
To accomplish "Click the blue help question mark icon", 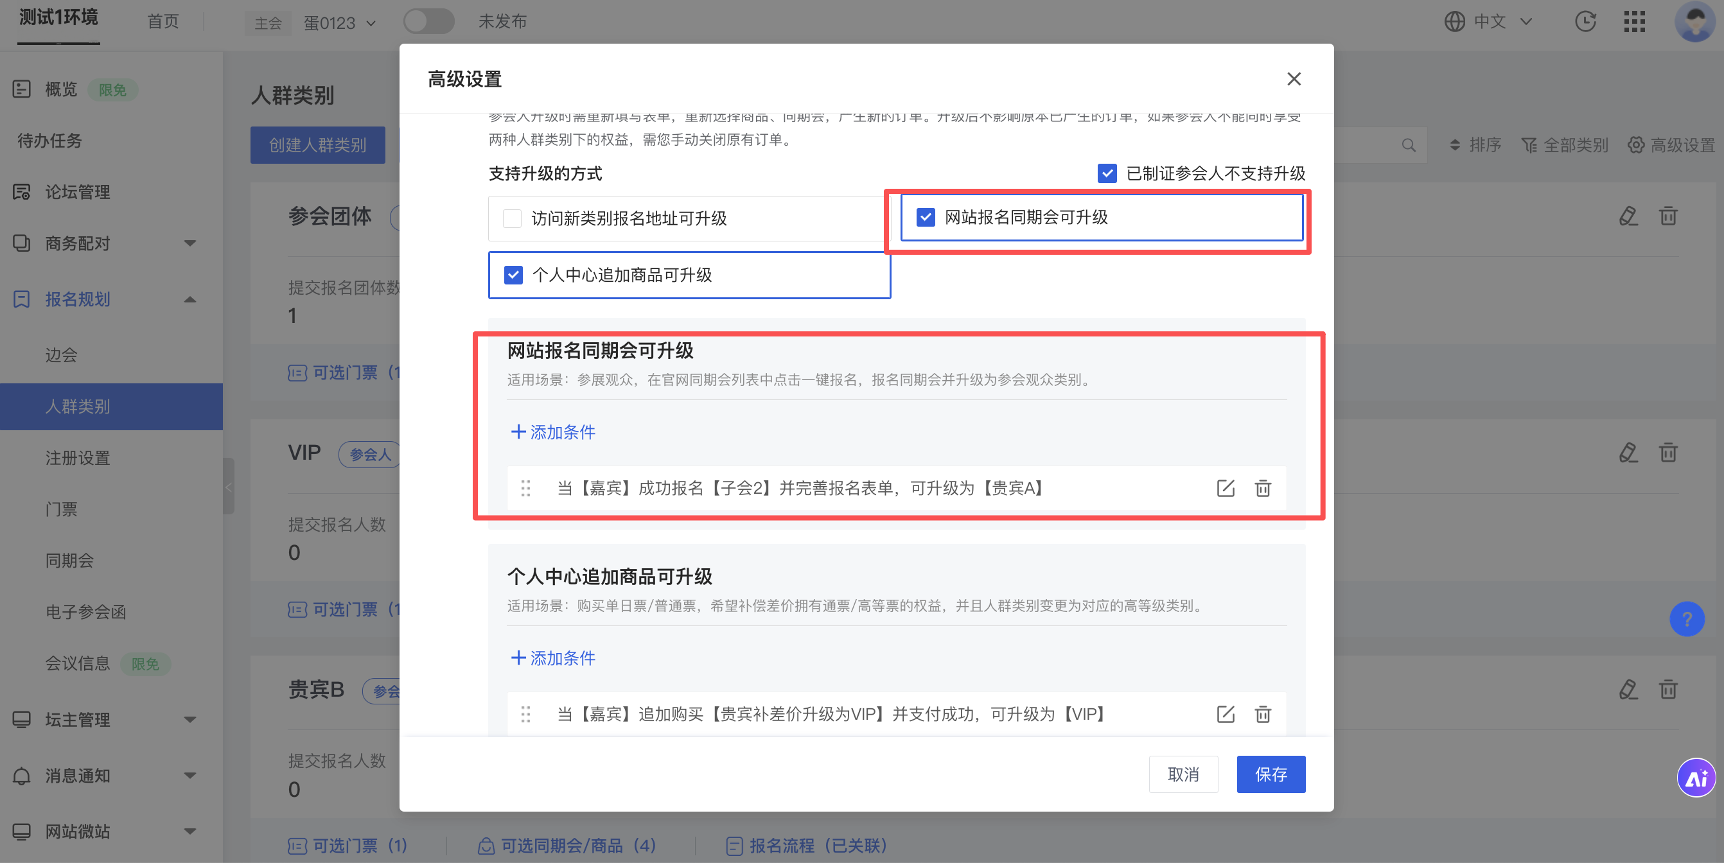I will pos(1686,620).
